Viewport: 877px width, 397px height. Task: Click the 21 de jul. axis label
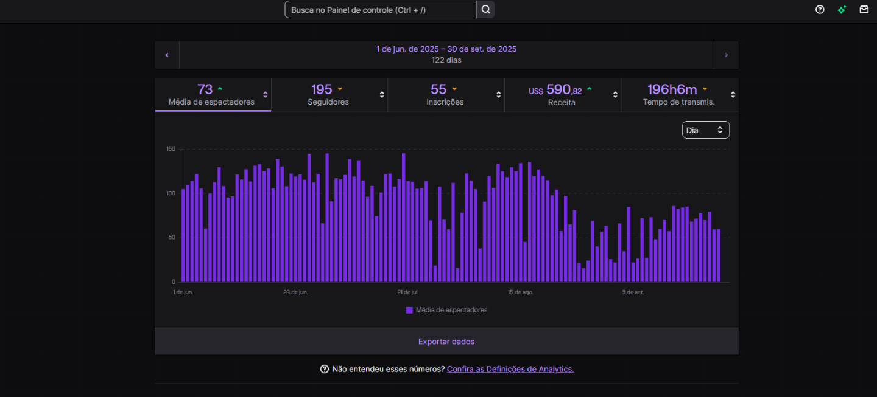[408, 292]
